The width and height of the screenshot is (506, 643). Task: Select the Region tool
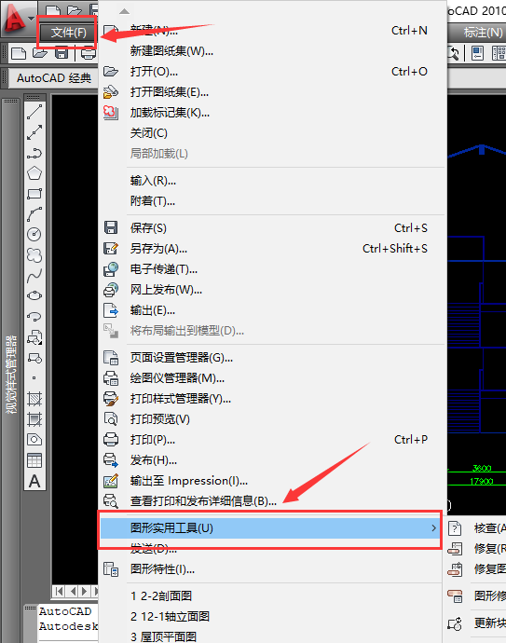pos(34,440)
